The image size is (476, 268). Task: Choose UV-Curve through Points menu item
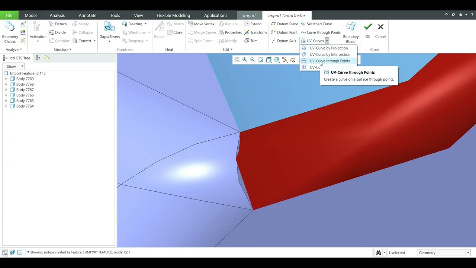pos(328,61)
